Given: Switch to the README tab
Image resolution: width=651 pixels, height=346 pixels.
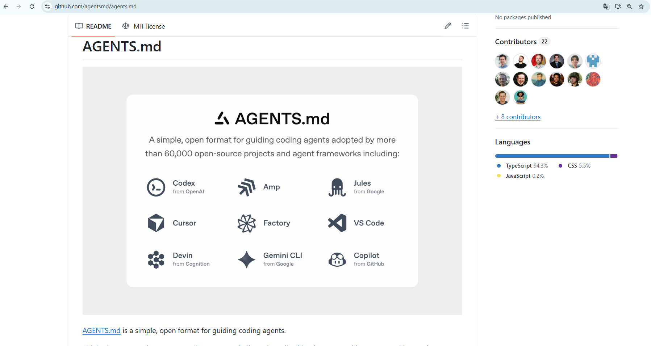Looking at the screenshot, I should click(x=93, y=26).
